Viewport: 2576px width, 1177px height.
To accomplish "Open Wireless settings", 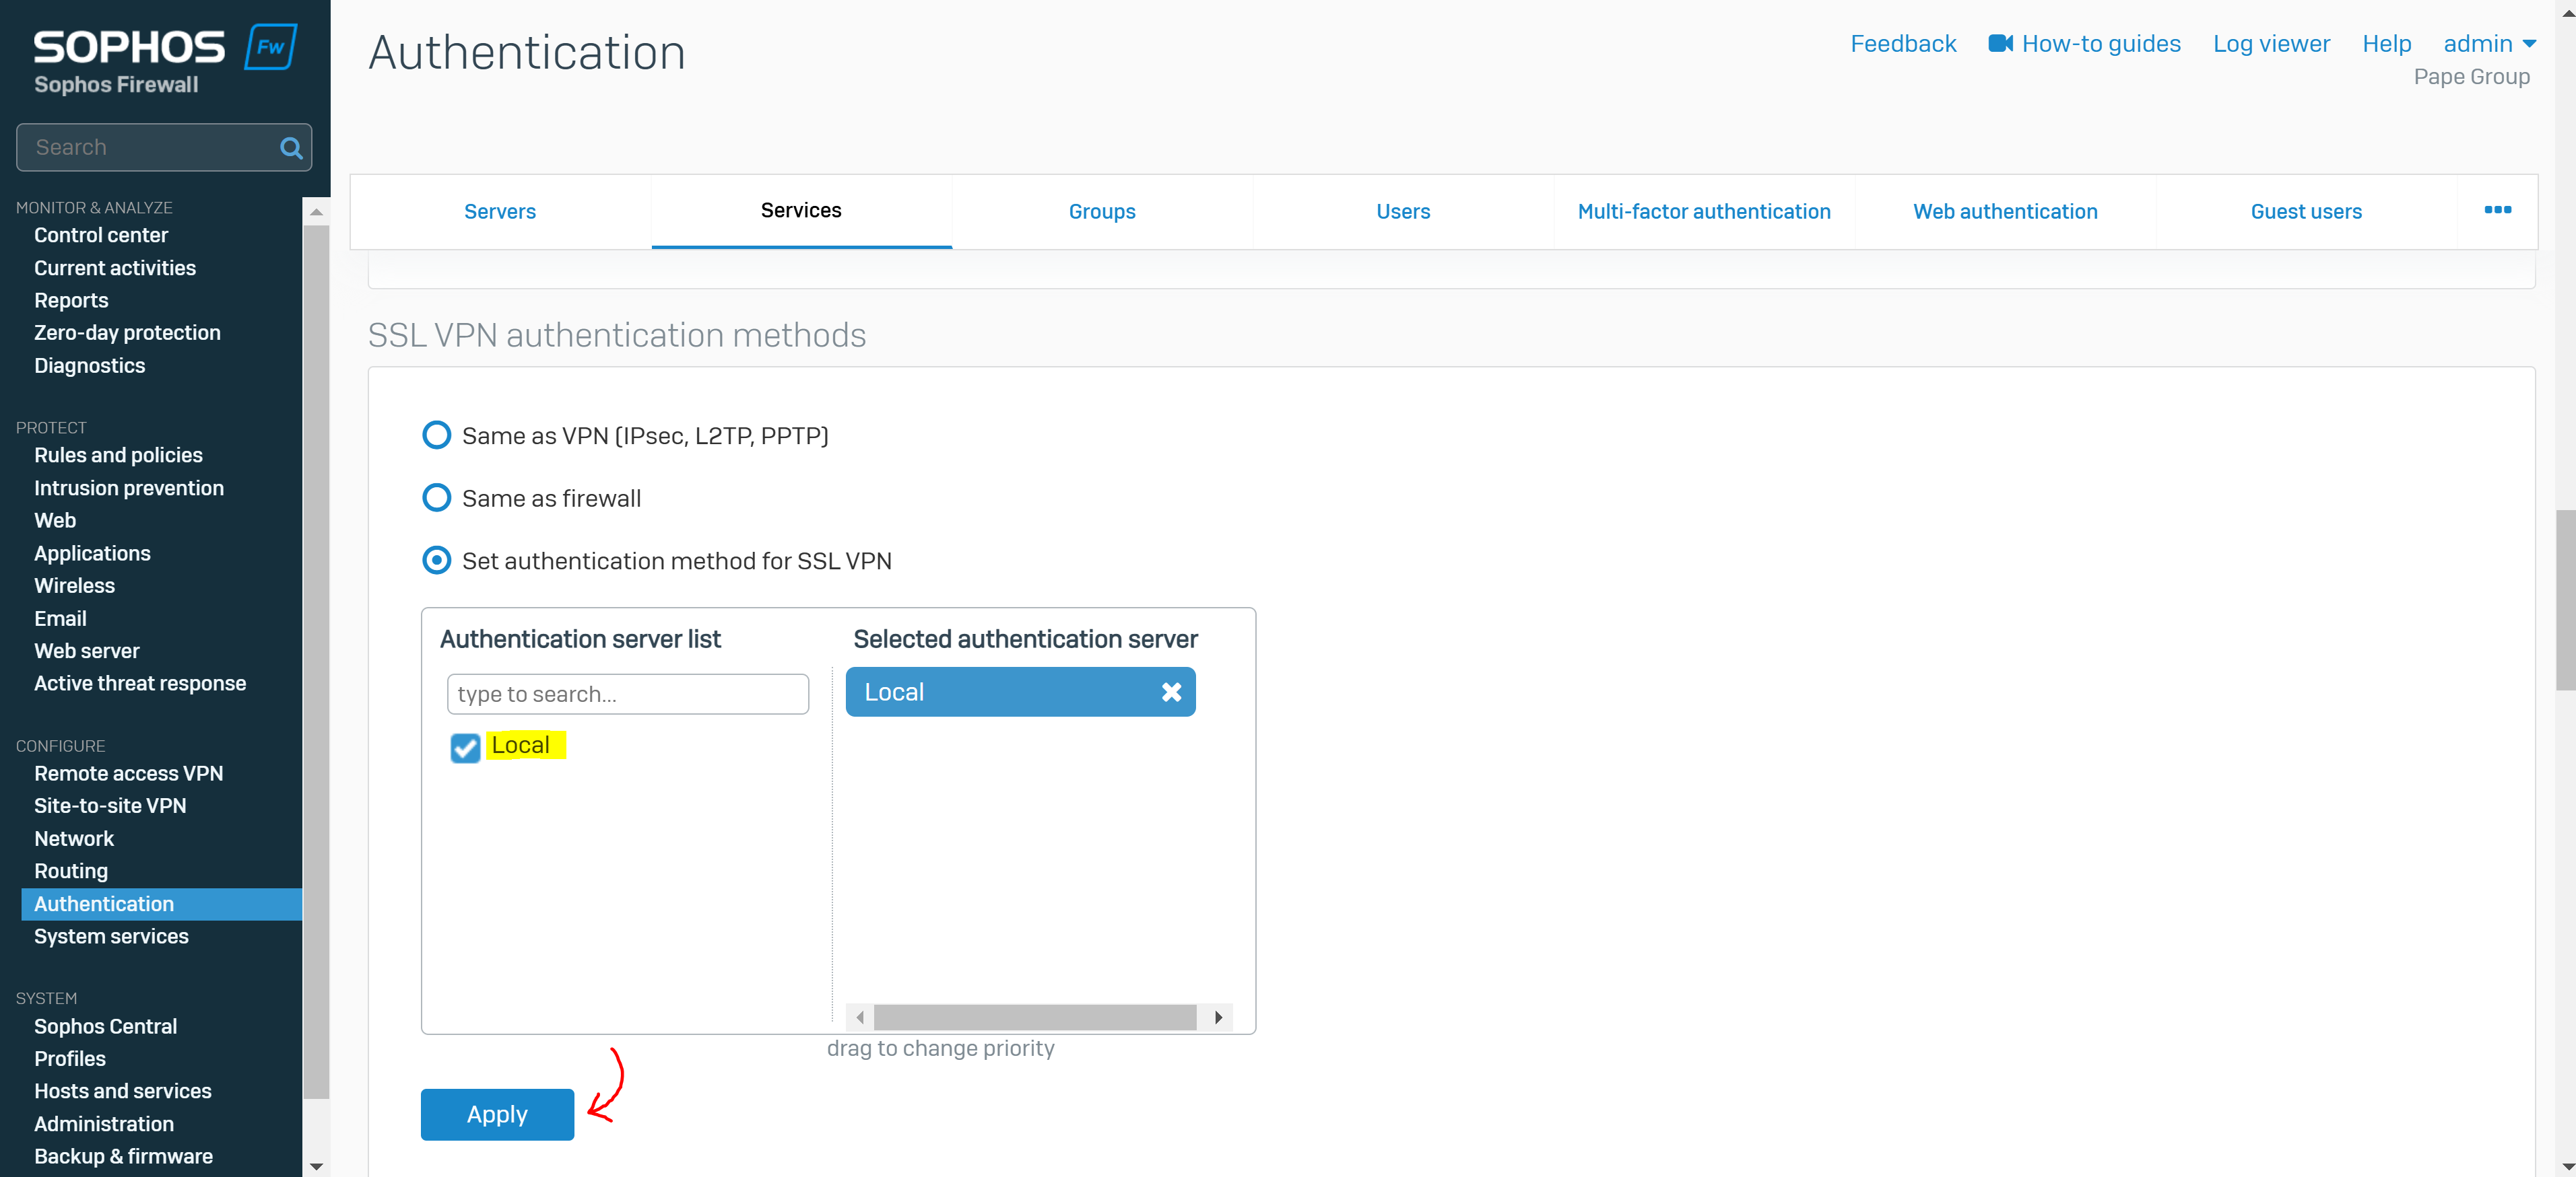I will click(x=74, y=585).
